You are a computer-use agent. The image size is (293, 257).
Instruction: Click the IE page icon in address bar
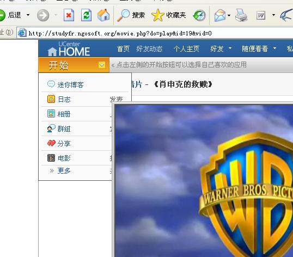click(22, 33)
